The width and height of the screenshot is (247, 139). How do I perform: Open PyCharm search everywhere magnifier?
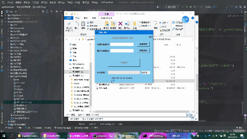(x=240, y=7)
